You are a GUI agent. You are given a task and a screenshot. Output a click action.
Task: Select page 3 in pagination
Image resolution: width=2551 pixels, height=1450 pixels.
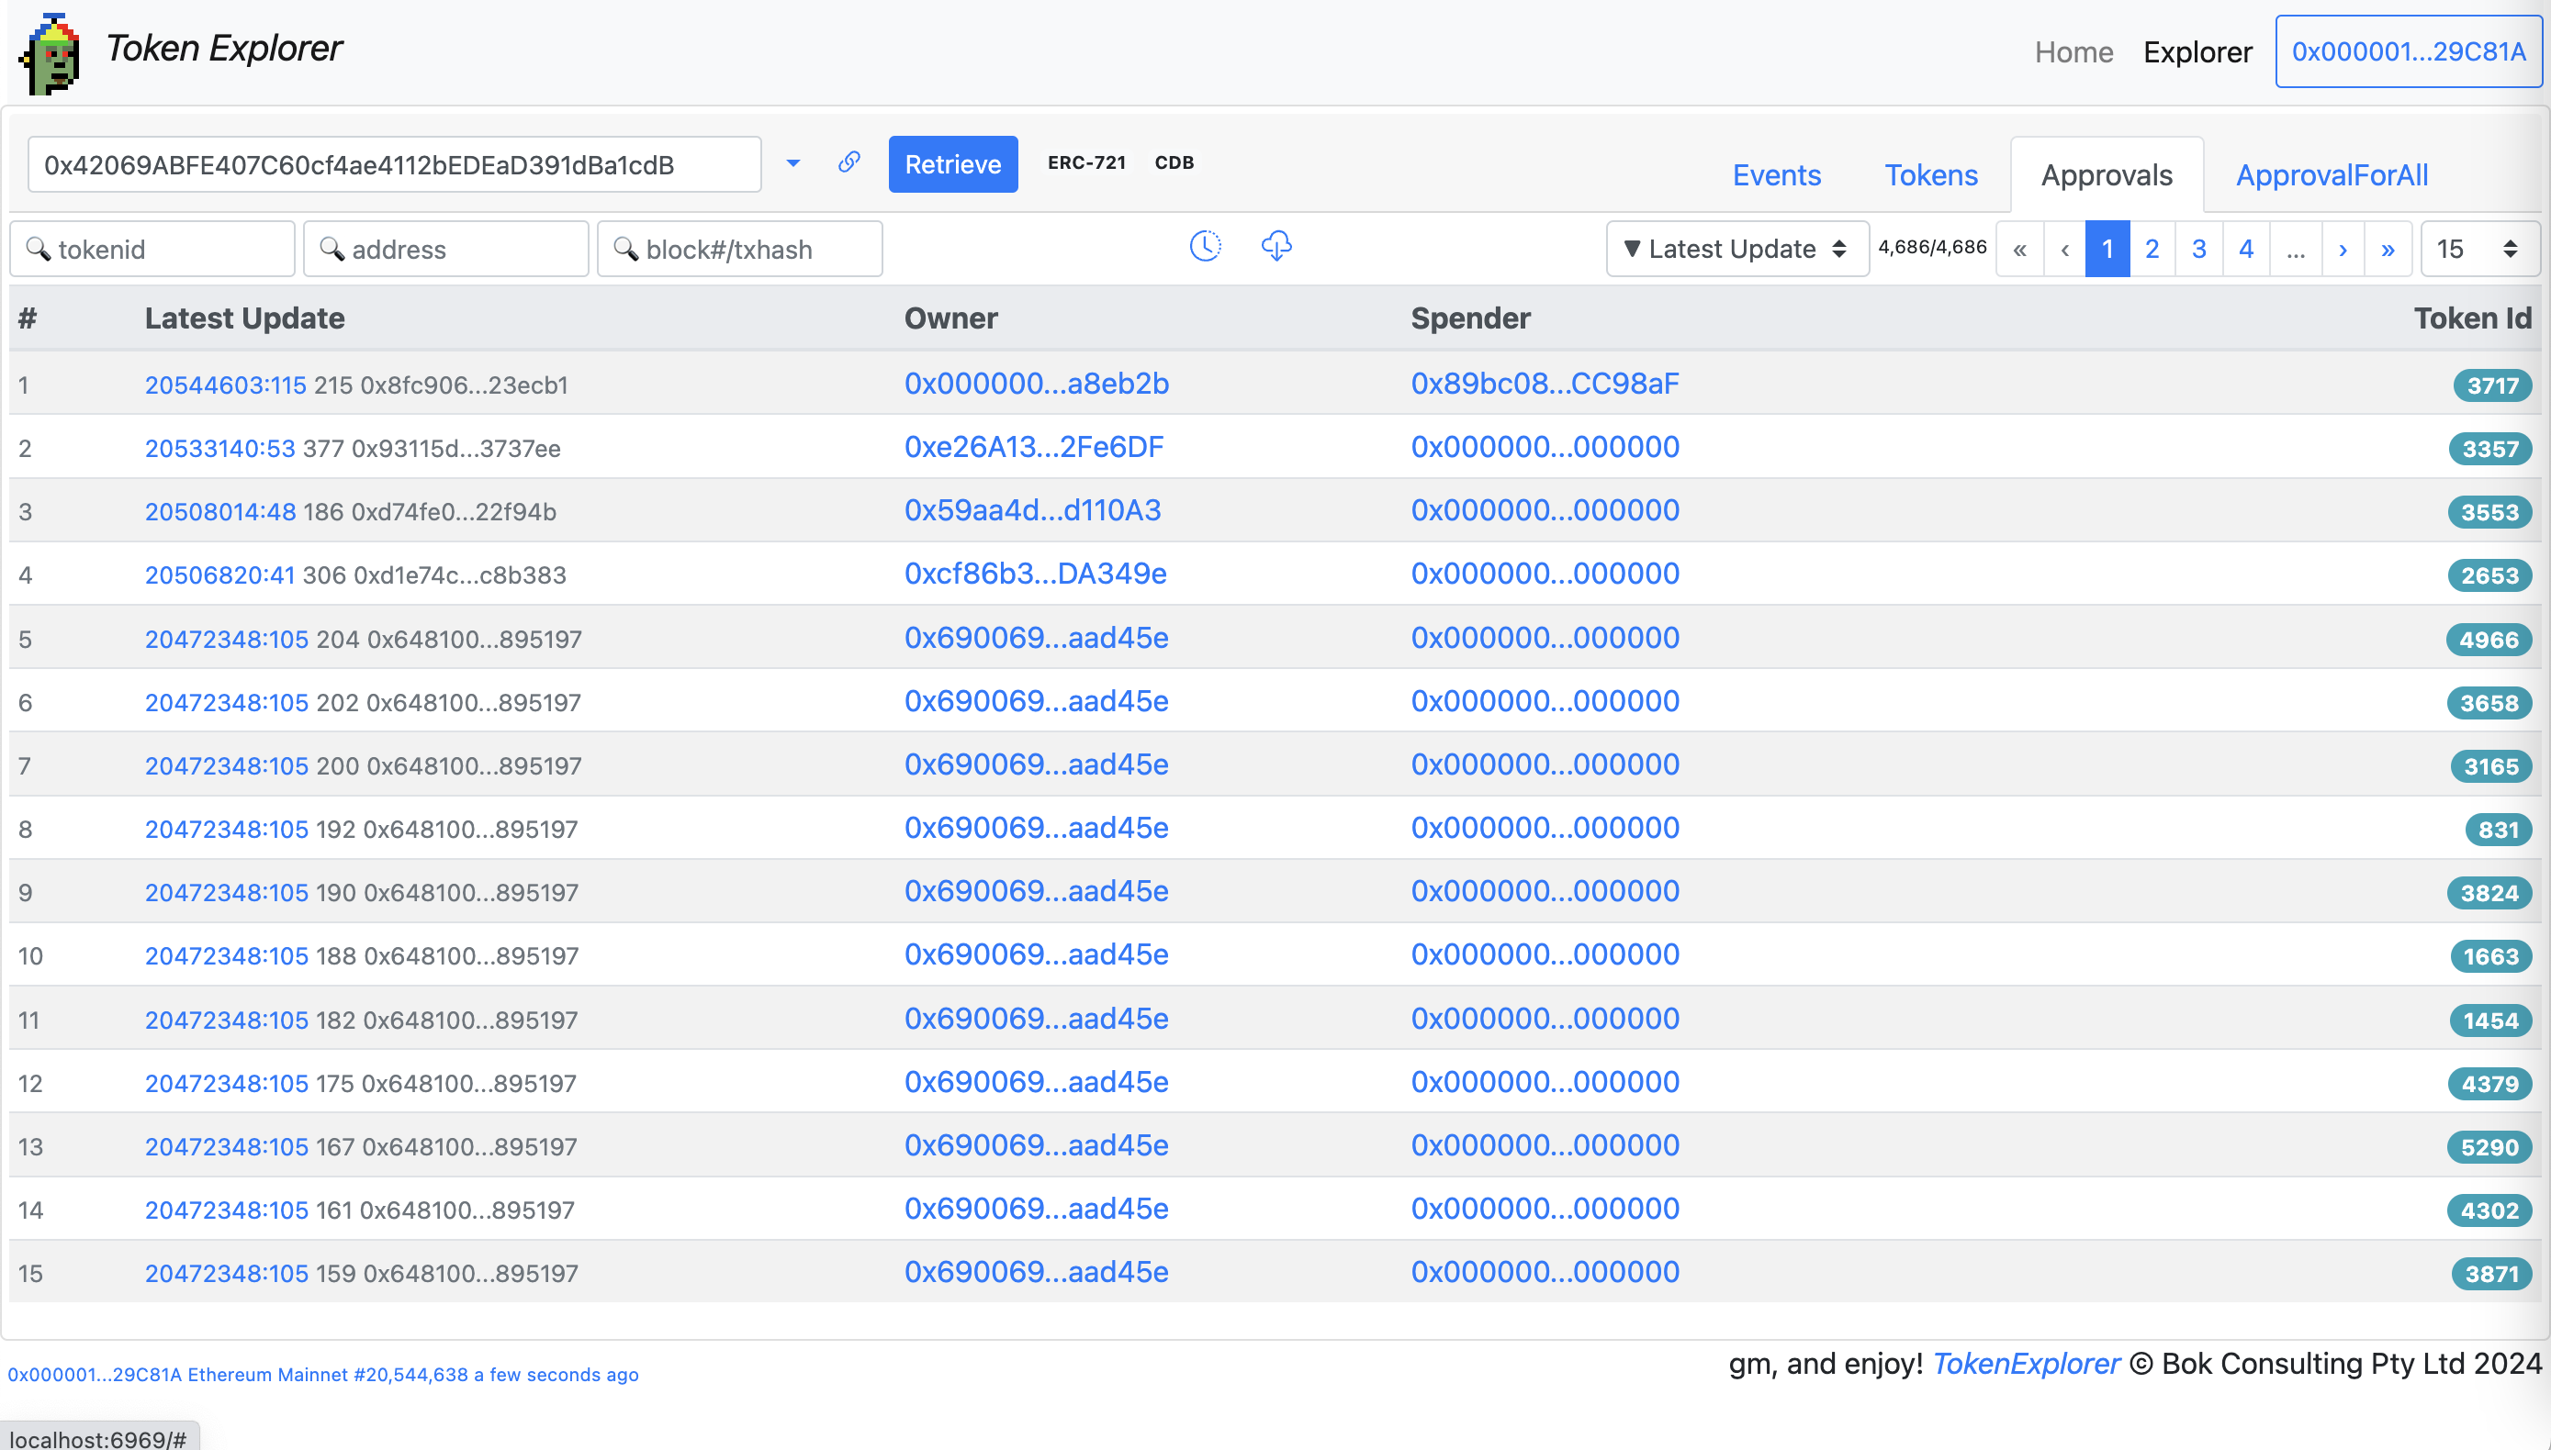[2198, 249]
